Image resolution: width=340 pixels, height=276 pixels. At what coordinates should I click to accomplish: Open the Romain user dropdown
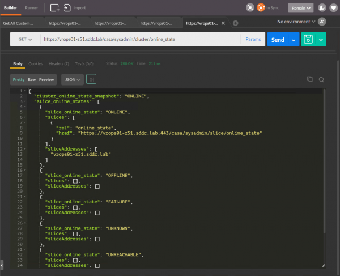coord(300,8)
